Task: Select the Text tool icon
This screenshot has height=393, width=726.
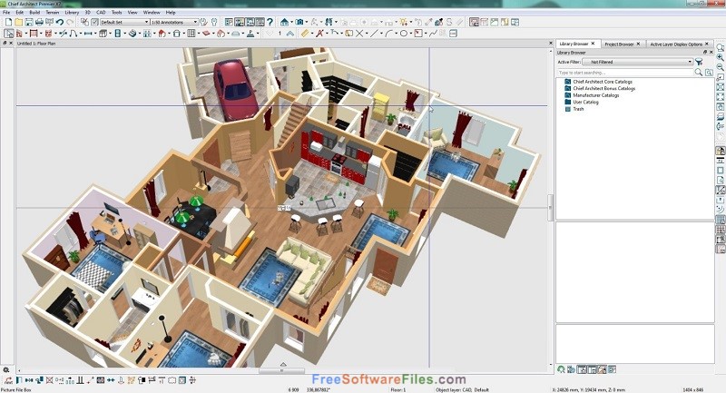Action: coord(319,34)
